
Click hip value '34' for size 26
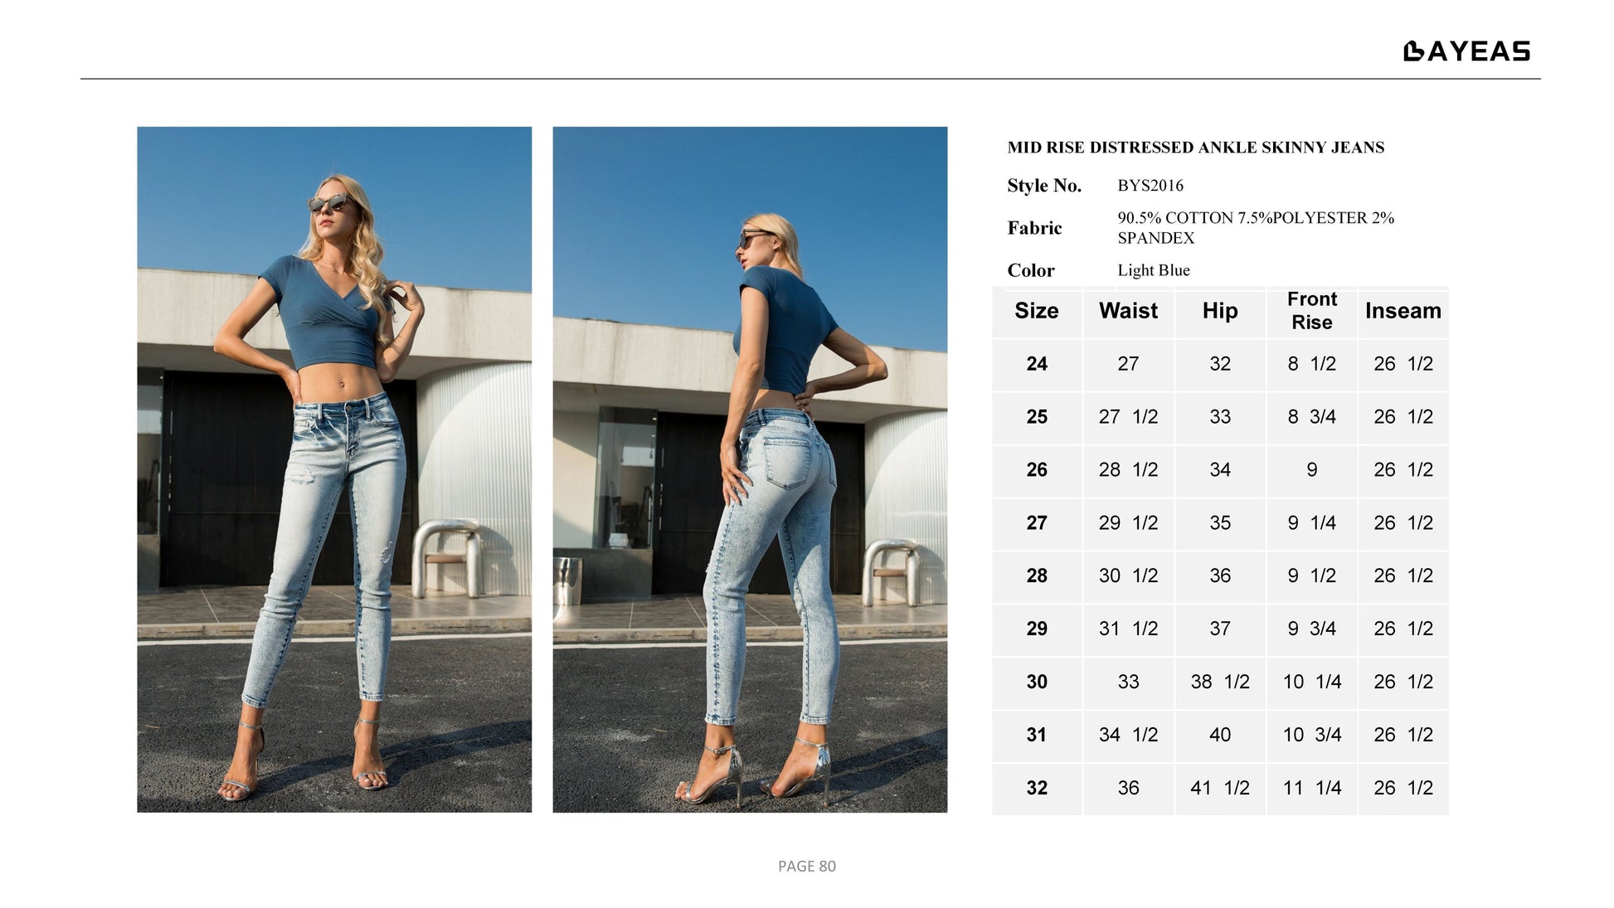click(1220, 470)
